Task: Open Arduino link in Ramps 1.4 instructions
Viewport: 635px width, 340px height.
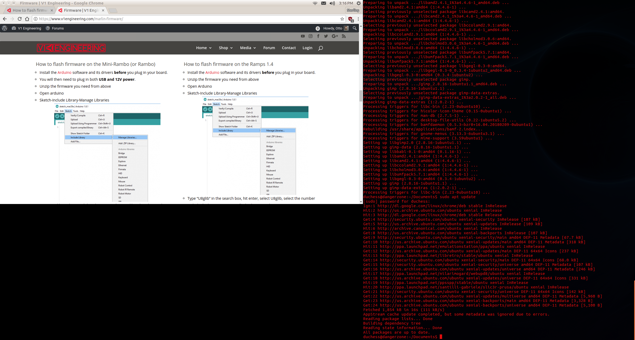Action: 212,73
